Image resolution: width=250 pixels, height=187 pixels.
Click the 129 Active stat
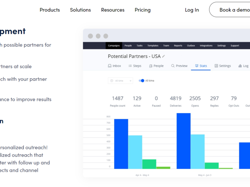137,101
